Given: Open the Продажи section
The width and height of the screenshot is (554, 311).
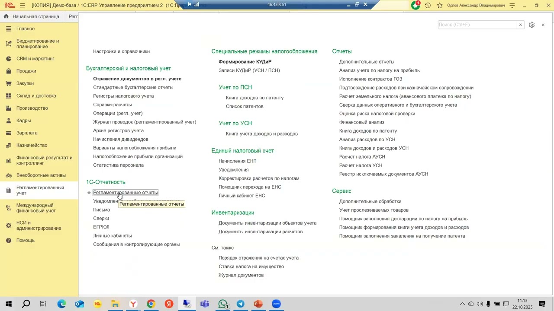Looking at the screenshot, I should click(26, 71).
